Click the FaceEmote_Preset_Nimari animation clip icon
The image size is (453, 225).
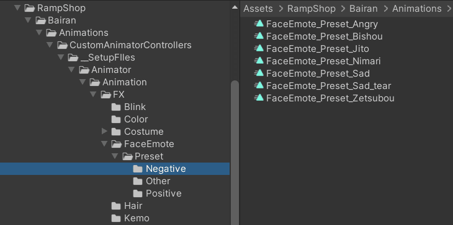pyautogui.click(x=259, y=61)
